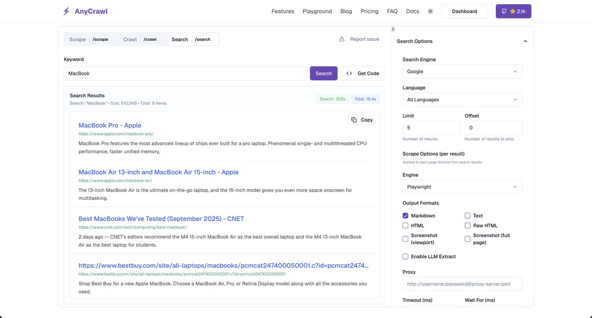Screen dimensions: 592x318
Task: Open the bestbuy.com all-laptops result title link
Action: coord(223,266)
